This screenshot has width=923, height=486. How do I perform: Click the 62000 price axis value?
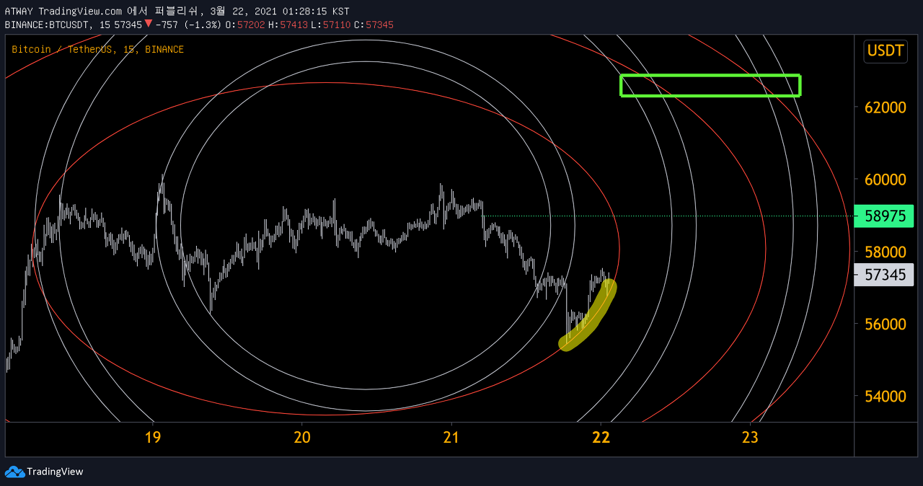[x=886, y=107]
